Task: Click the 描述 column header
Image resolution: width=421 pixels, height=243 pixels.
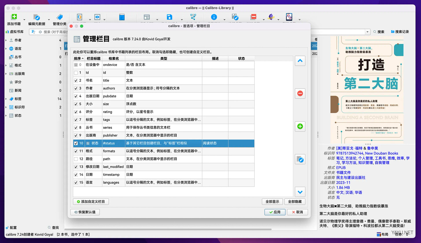Action: coord(215,58)
